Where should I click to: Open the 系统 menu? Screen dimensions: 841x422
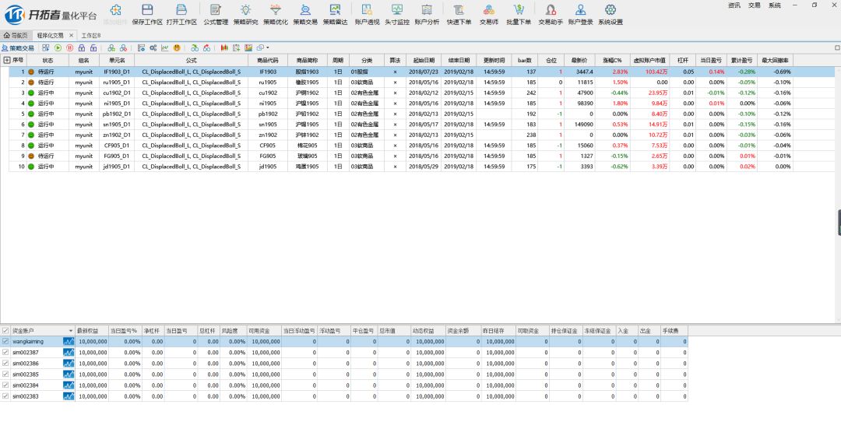(x=775, y=5)
